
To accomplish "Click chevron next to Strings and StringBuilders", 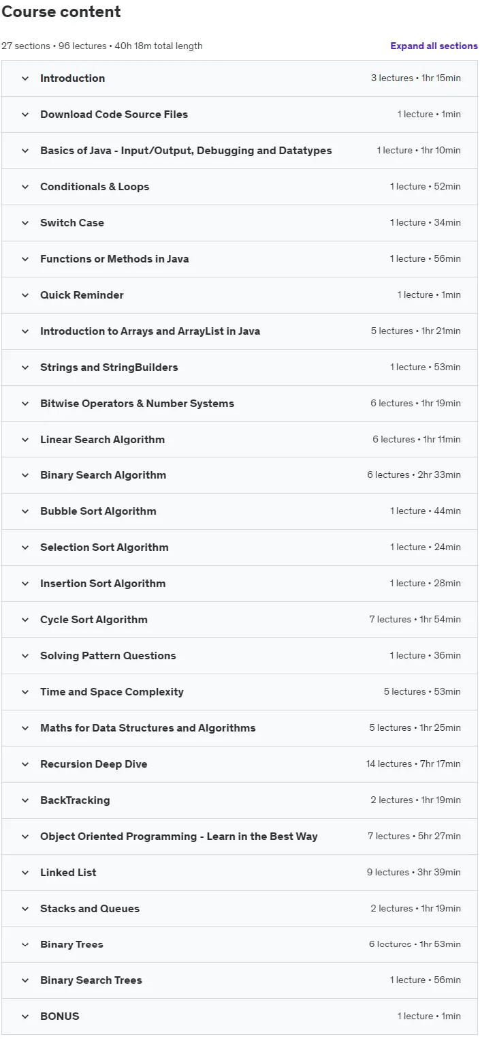I will [x=25, y=367].
